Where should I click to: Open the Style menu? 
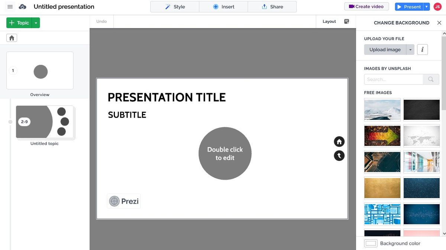174,6
